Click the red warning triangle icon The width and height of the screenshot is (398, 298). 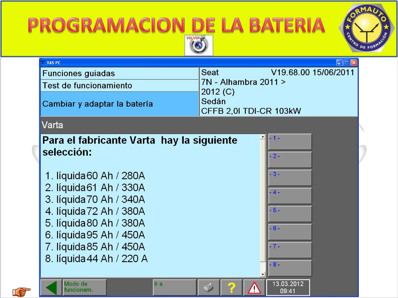[254, 288]
